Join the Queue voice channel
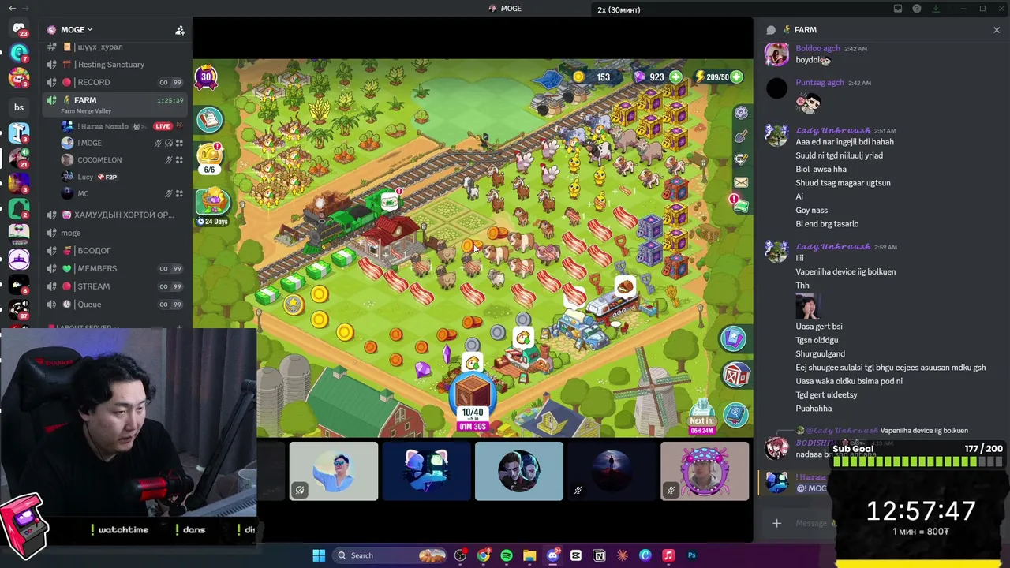The image size is (1010, 568). [x=116, y=305]
